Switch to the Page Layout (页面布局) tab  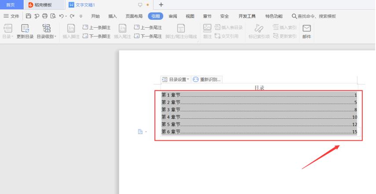tap(134, 16)
